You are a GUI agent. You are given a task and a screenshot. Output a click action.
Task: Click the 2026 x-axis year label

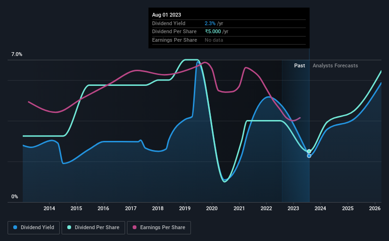click(x=375, y=208)
